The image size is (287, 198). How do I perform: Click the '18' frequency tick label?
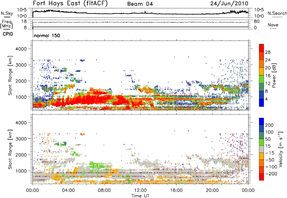tap(24, 21)
